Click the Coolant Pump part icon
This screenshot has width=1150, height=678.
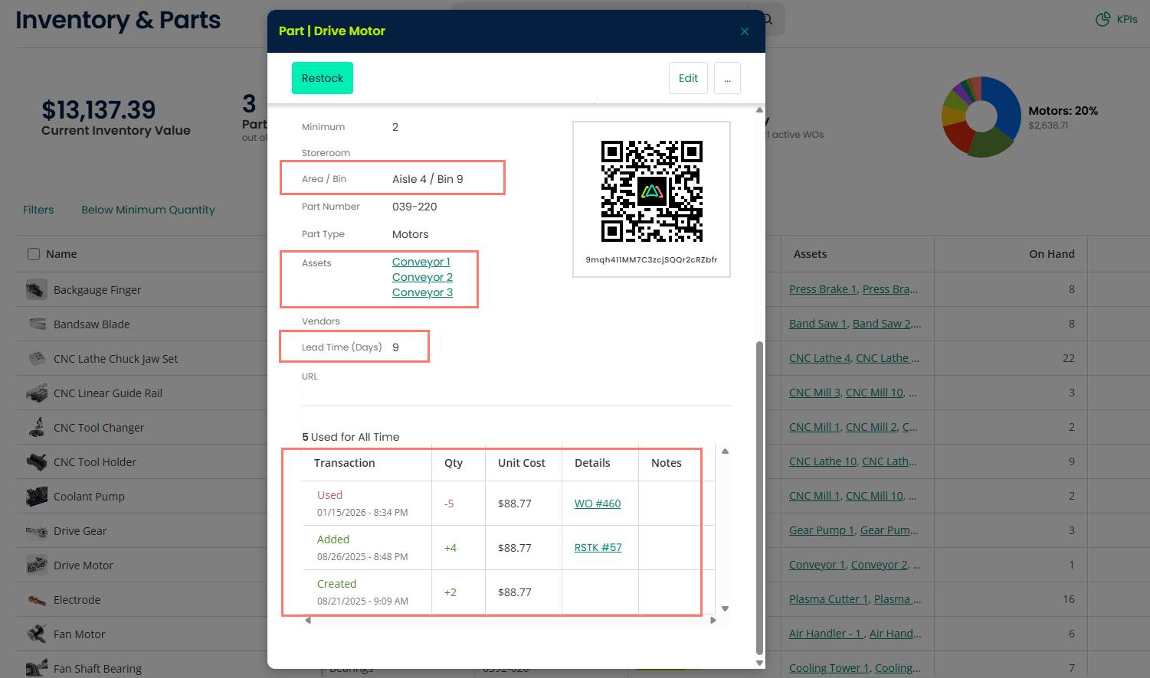36,497
